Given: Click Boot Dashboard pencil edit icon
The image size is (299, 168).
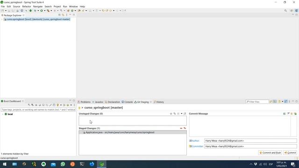Looking at the screenshot, I should pyautogui.click(x=50, y=105).
